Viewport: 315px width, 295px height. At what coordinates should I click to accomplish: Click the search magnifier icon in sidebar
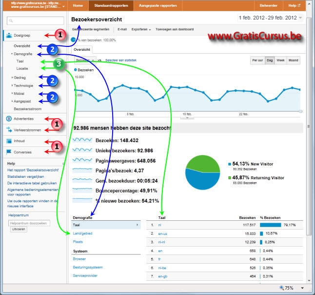click(x=11, y=21)
